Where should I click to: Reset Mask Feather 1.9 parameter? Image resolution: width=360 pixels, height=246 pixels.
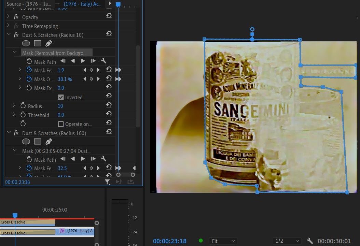point(109,69)
